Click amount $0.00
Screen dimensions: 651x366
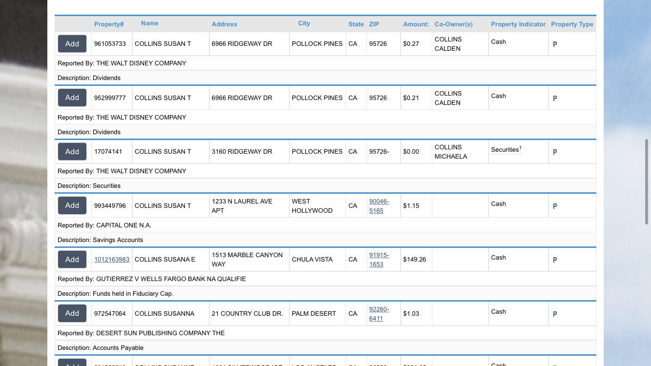point(411,152)
